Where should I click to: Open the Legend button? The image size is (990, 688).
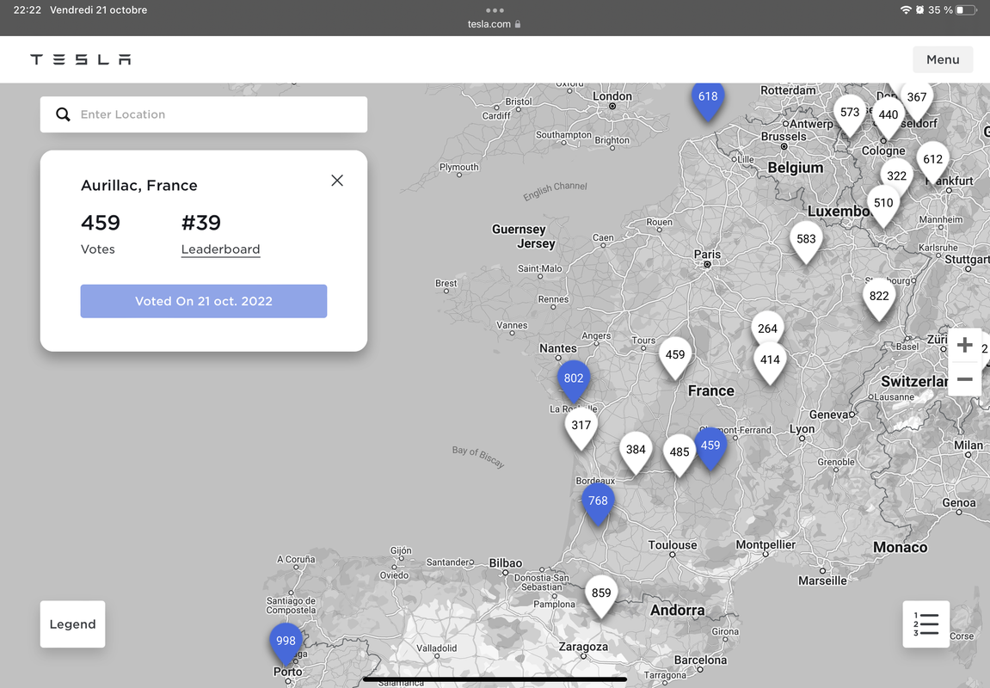(72, 624)
